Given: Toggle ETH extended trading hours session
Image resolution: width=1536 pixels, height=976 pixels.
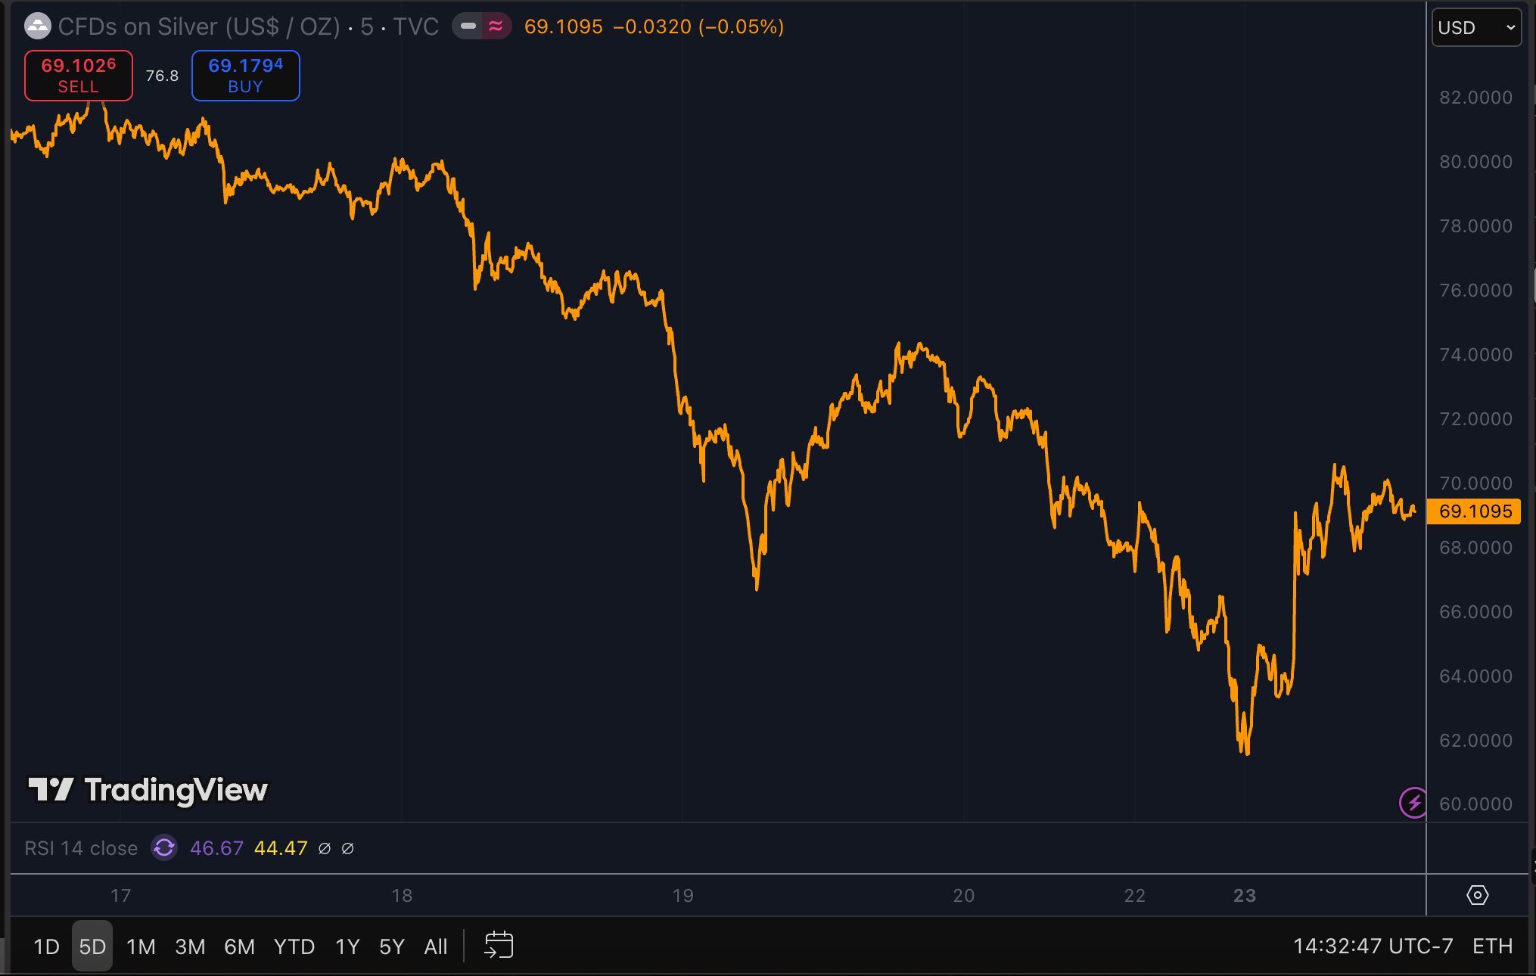Looking at the screenshot, I should [1492, 946].
